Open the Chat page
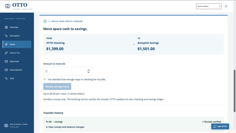Image resolution: width=236 pixels, height=133 pixels. tap(17, 78)
